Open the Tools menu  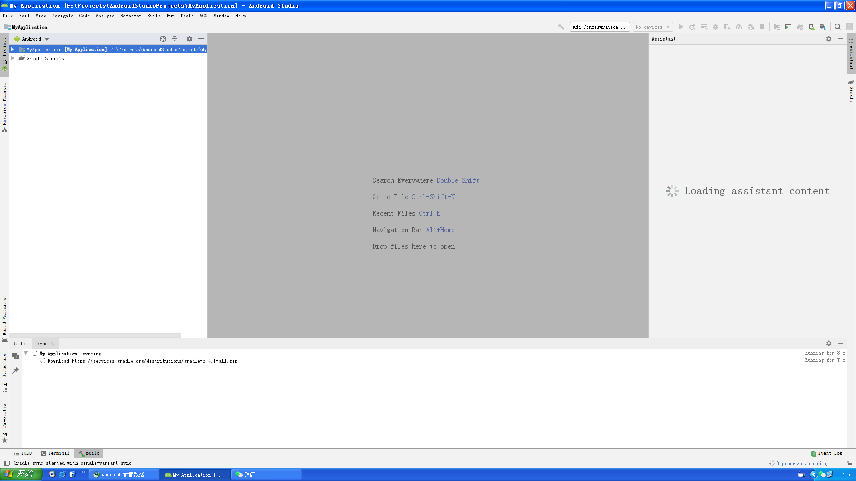pos(187,16)
